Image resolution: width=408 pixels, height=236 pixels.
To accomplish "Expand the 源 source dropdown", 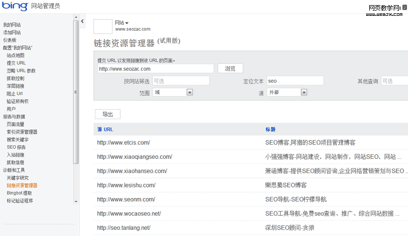I will pyautogui.click(x=303, y=92).
